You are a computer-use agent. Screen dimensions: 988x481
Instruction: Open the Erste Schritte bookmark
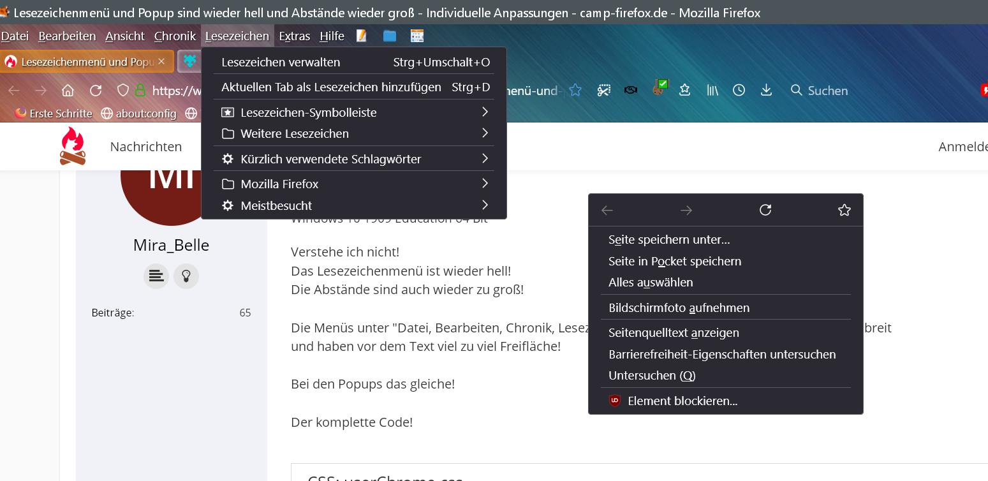[x=54, y=114]
